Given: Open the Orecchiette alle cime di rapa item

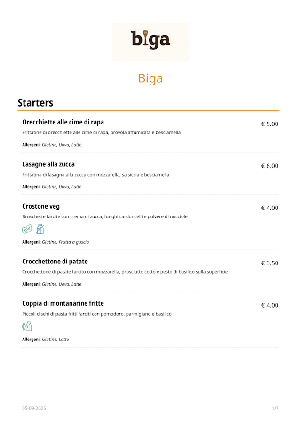Looking at the screenshot, I should click(x=63, y=122).
